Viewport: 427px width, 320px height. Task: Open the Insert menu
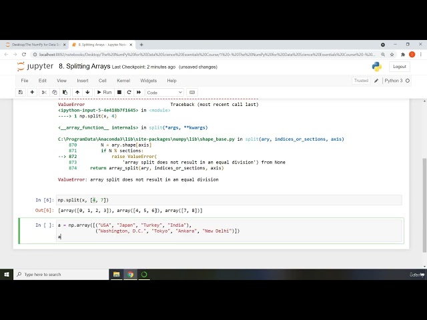[83, 81]
